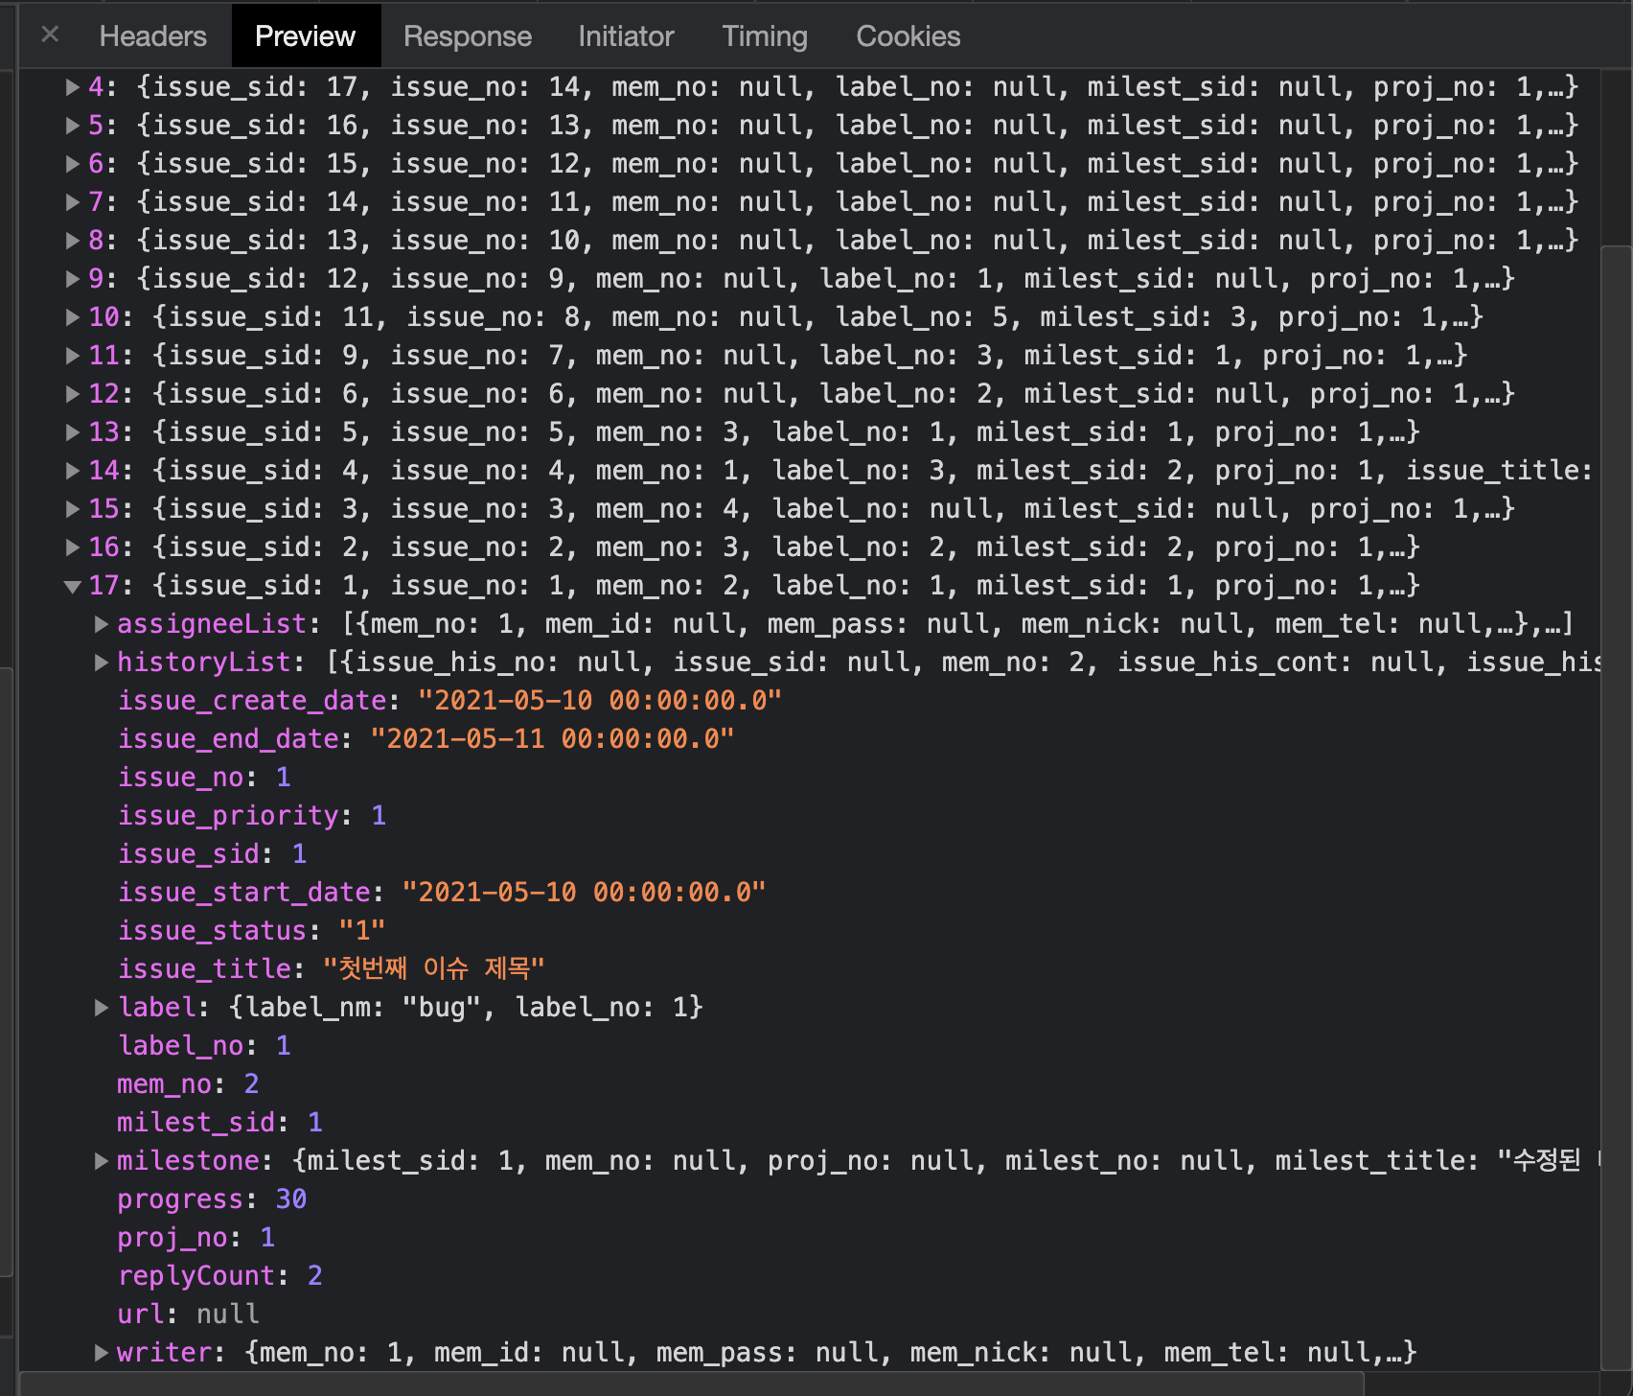Switch to the Headers tab
The height and width of the screenshot is (1396, 1633).
tap(152, 35)
